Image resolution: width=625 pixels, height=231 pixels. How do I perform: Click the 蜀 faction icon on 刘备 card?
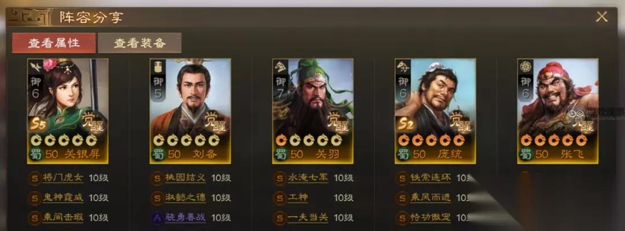tap(159, 154)
